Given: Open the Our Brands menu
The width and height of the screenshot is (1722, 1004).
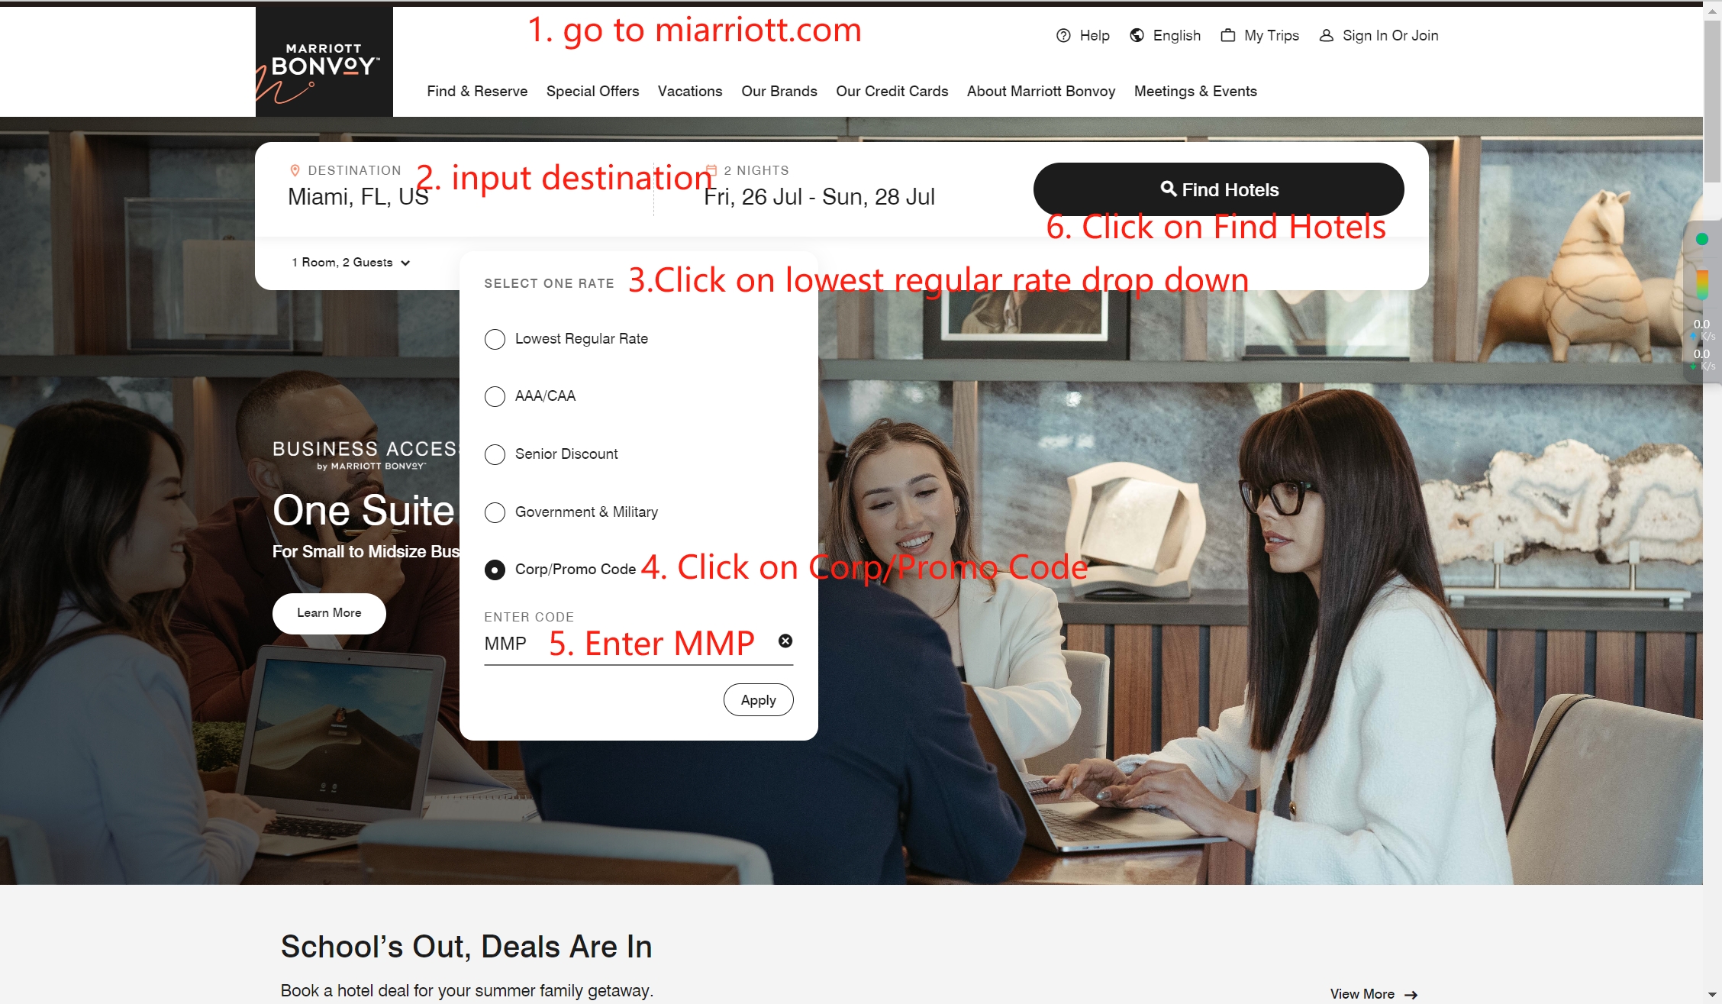Looking at the screenshot, I should 779,91.
